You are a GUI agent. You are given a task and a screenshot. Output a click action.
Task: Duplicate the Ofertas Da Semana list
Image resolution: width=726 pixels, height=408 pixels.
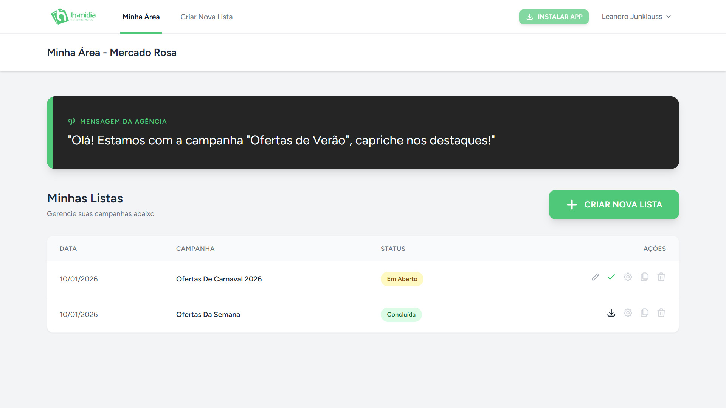coord(645,313)
